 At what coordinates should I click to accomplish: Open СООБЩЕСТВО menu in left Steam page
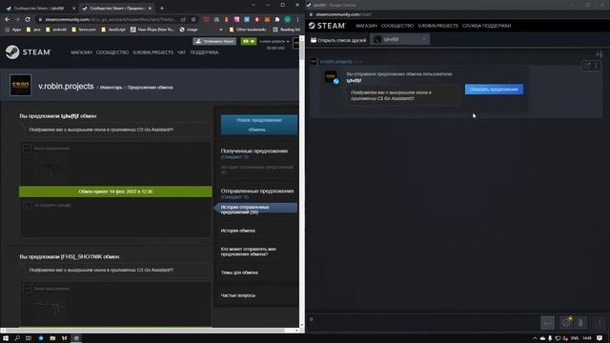(x=112, y=52)
